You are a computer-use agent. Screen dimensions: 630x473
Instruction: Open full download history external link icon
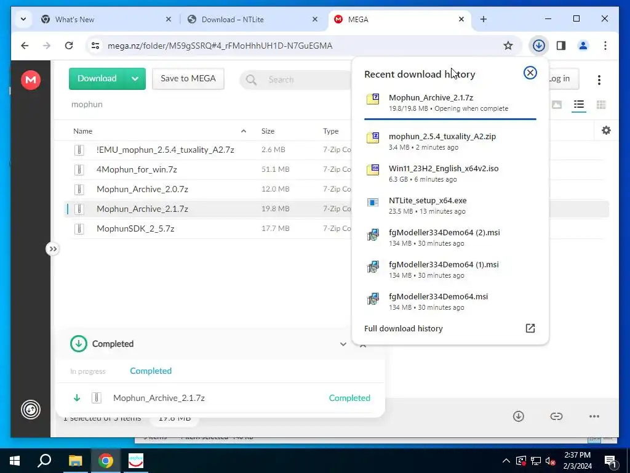tap(530, 328)
